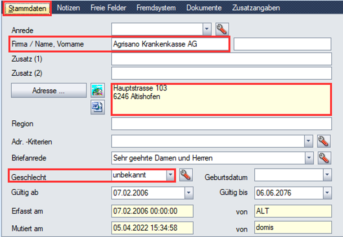
Task: Open the Geschlecht dropdown showing unbekannt
Action: tap(170, 175)
